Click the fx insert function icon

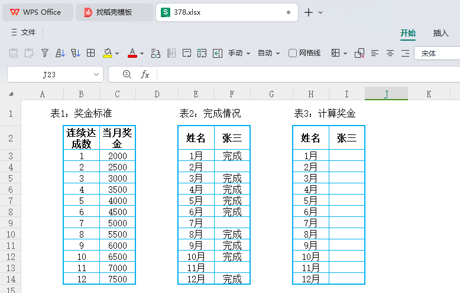145,74
